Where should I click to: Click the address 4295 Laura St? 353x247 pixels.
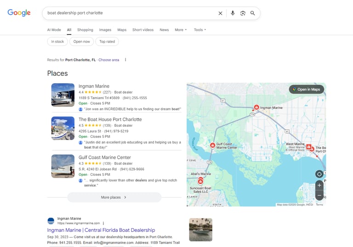90,131
